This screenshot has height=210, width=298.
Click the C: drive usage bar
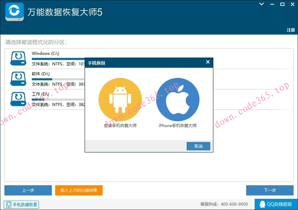pos(58,59)
